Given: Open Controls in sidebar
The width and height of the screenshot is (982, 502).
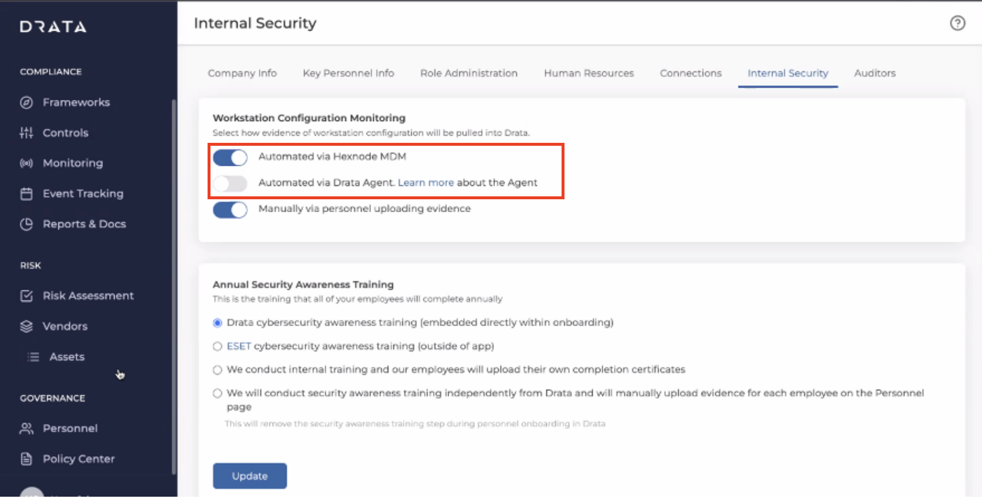Looking at the screenshot, I should point(65,133).
